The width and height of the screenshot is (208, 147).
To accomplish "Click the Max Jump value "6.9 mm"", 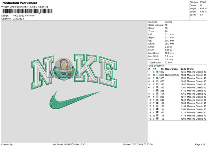I will pyautogui.click(x=169, y=59).
